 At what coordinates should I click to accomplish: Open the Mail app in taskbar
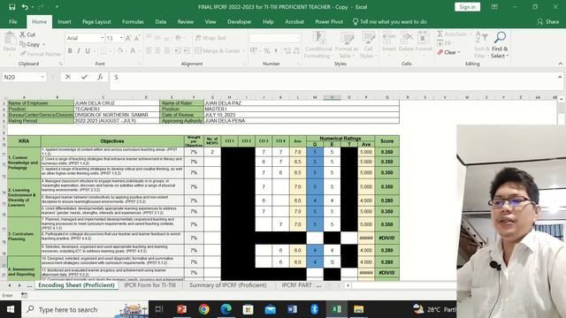[270, 309]
